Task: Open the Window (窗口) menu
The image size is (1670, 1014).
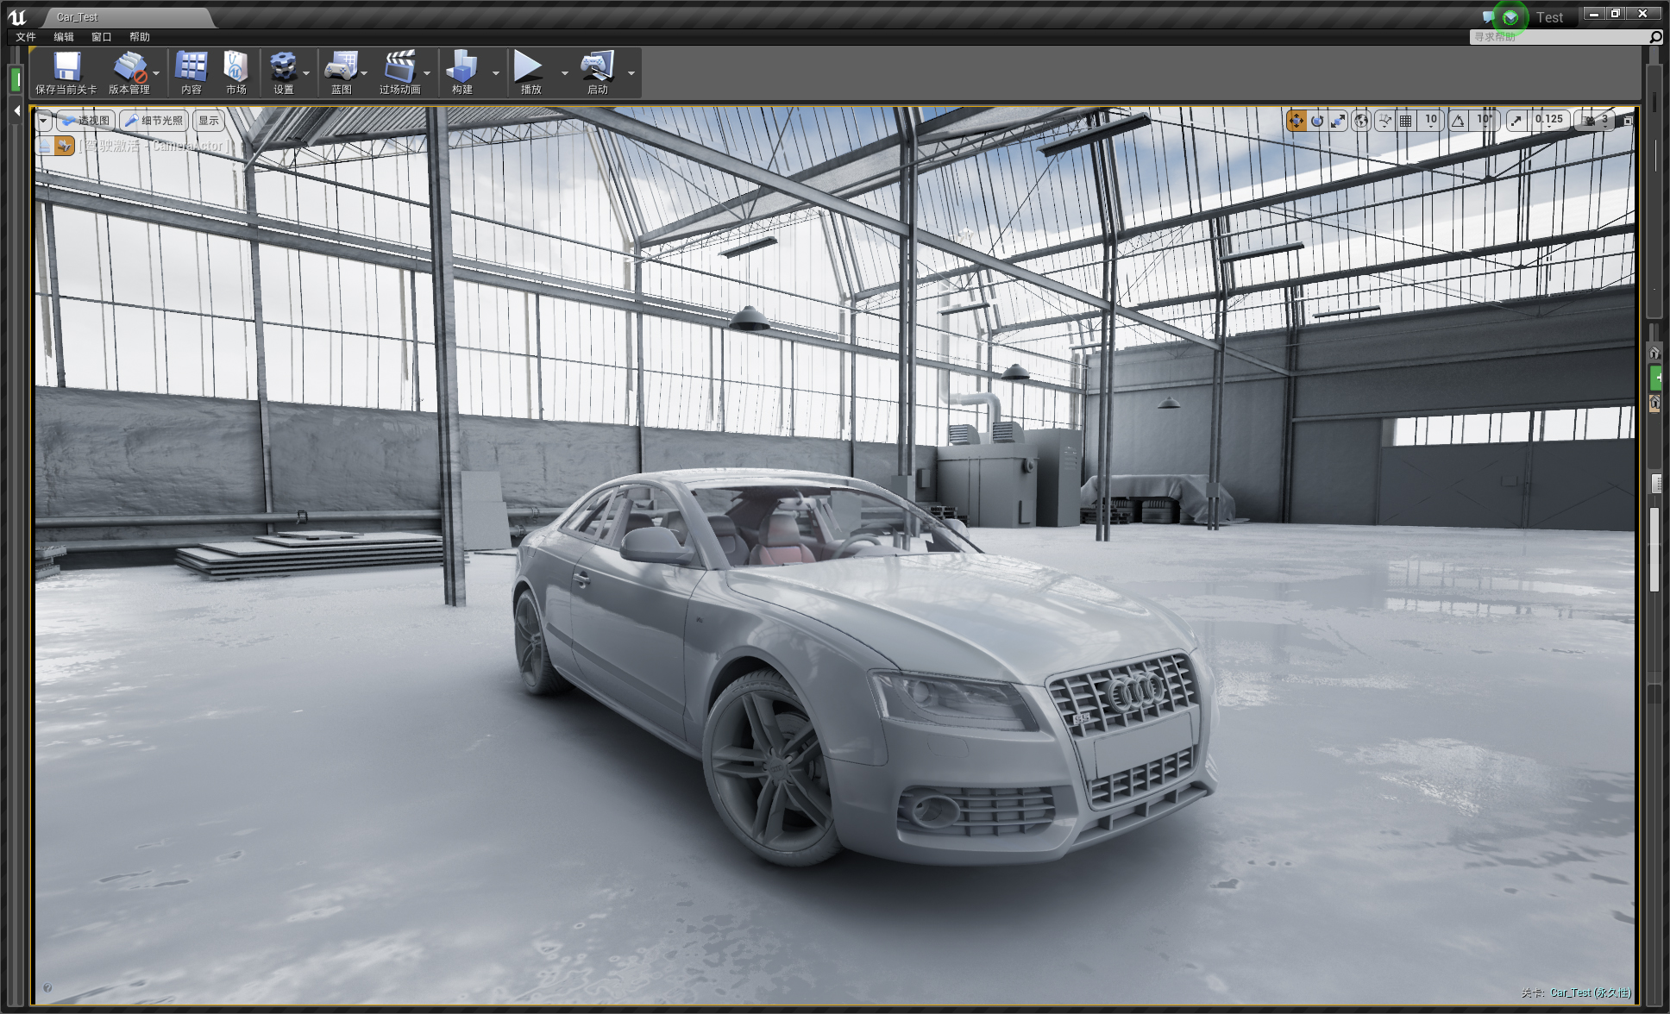Action: pos(102,37)
